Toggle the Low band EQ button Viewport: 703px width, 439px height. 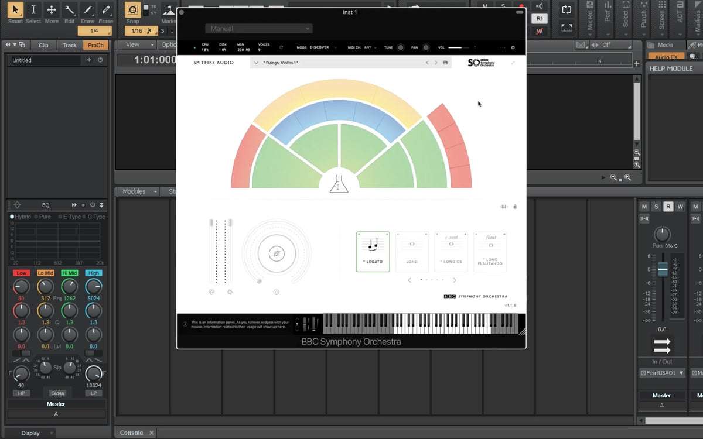click(21, 273)
